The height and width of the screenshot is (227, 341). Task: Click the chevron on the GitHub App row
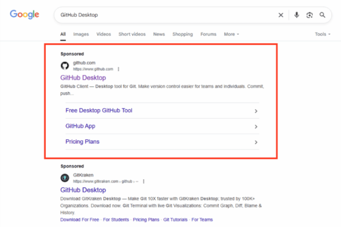[x=255, y=127]
